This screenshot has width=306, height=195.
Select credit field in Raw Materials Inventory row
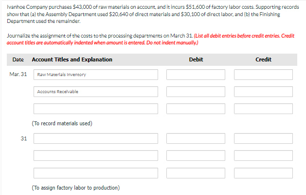(263, 75)
